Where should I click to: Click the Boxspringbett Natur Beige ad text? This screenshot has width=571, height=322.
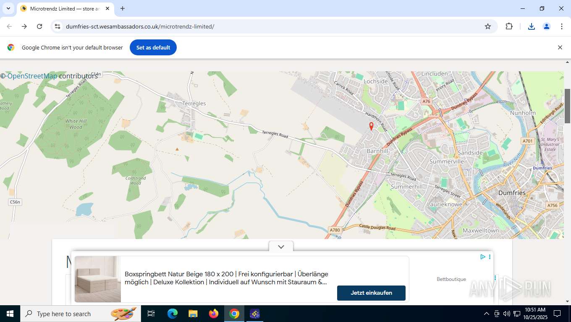point(226,278)
